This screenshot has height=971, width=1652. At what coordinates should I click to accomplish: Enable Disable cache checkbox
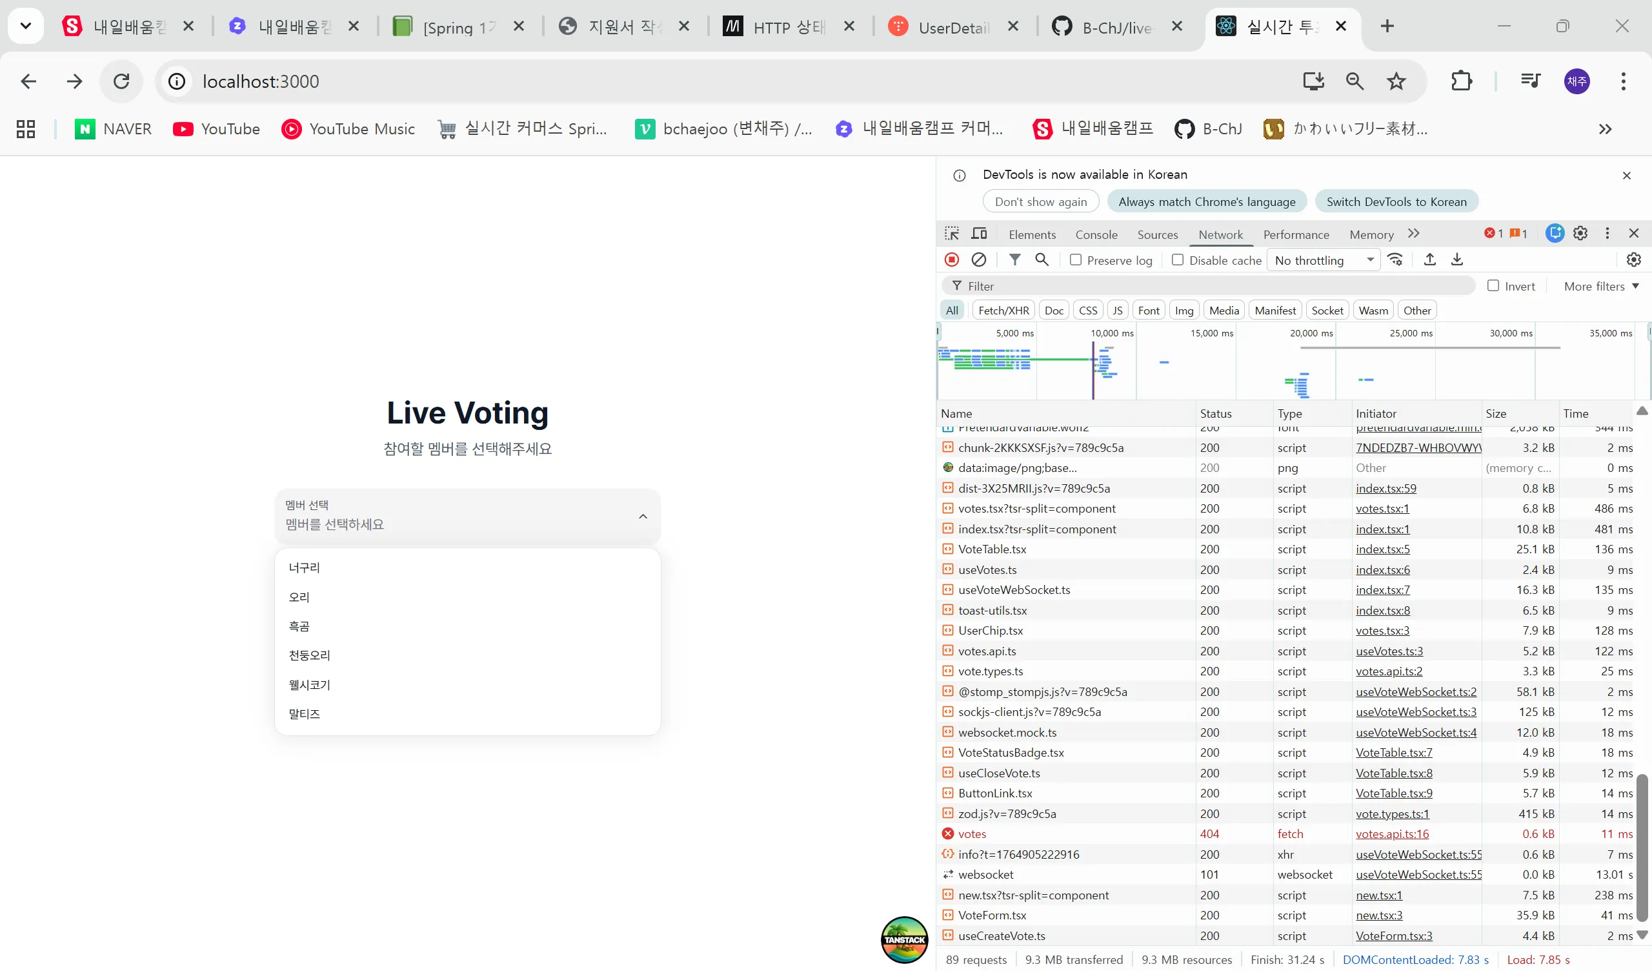tap(1178, 260)
